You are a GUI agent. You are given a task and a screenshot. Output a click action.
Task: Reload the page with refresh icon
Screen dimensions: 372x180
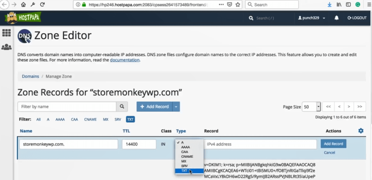(42, 4)
